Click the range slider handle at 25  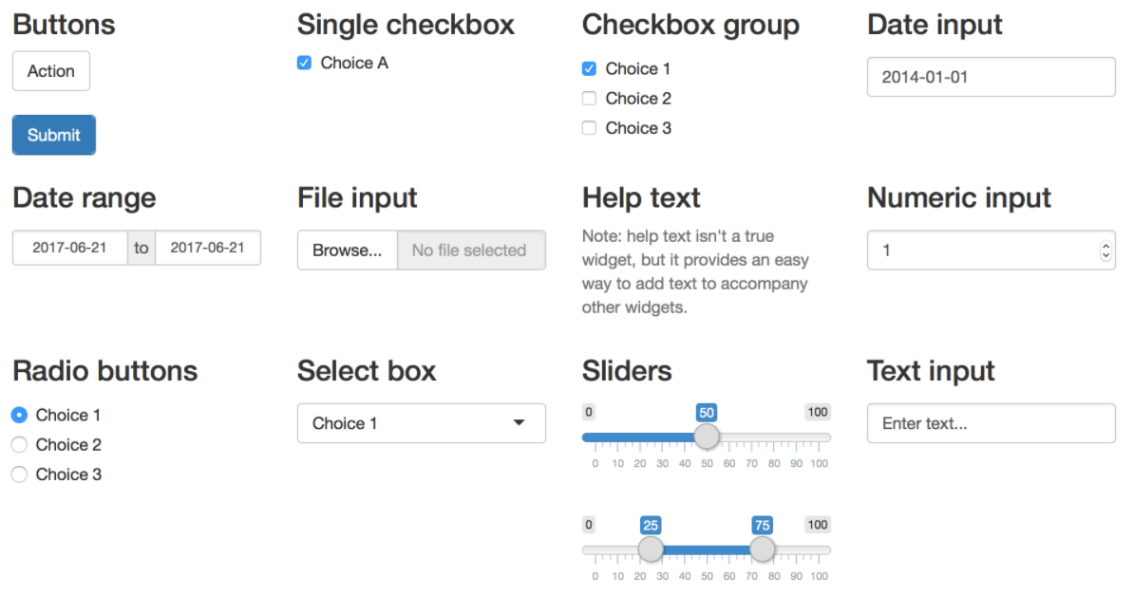651,549
